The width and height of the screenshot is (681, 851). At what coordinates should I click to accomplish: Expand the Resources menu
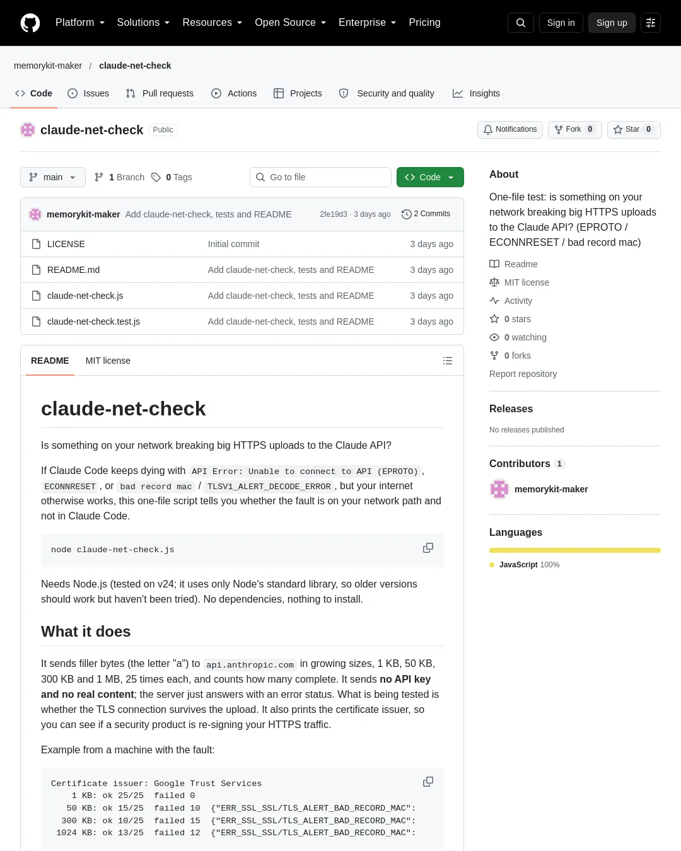212,23
